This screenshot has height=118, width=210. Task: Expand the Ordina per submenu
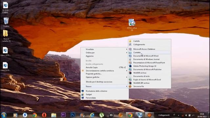click(104, 53)
